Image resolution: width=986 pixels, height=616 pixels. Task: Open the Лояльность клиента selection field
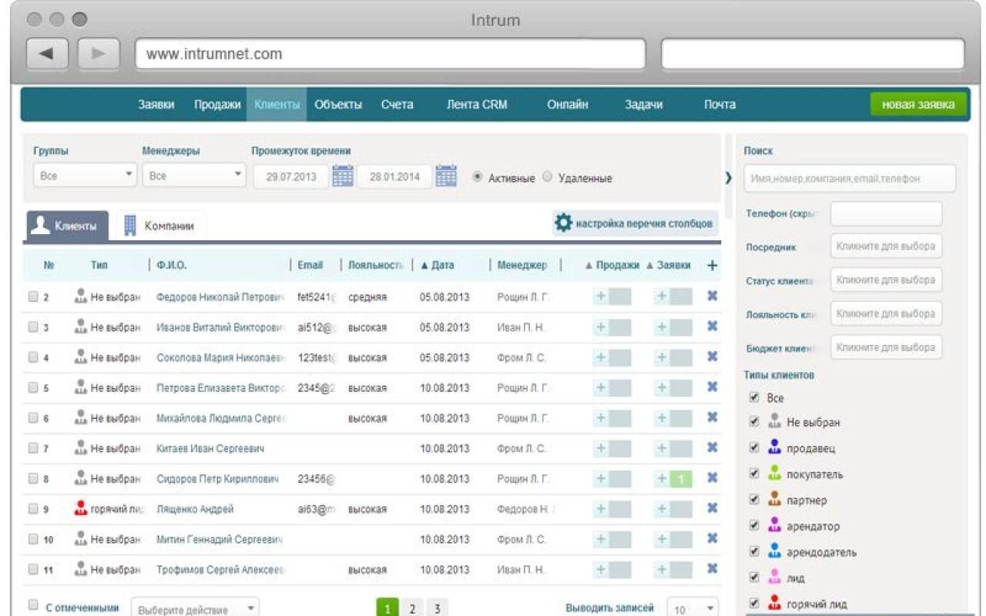[886, 313]
